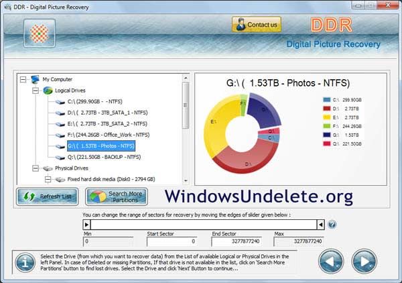Click the D:\ drive icon
The image size is (402, 283).
pos(60,113)
